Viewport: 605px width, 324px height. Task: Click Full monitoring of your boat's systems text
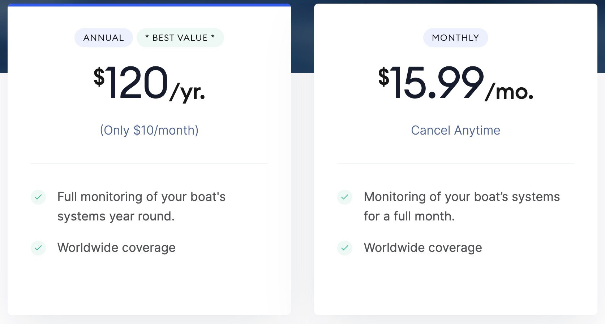[141, 206]
